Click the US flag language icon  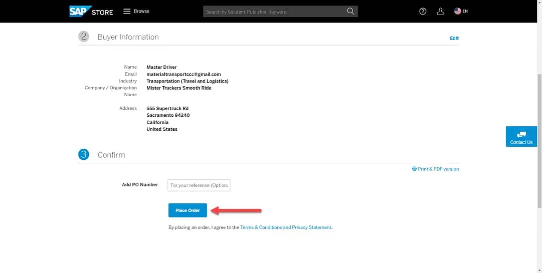pos(458,12)
